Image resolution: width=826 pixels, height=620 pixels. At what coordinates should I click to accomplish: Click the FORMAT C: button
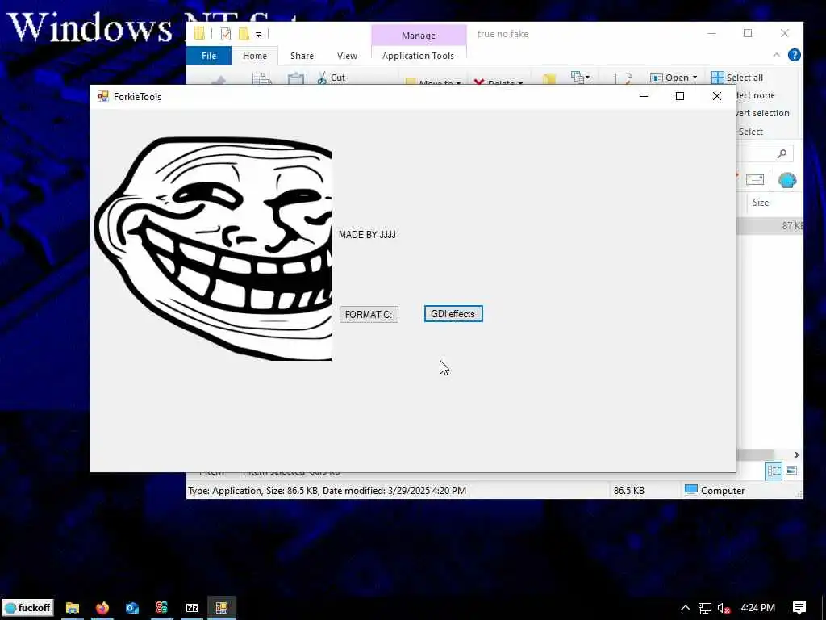coord(369,314)
